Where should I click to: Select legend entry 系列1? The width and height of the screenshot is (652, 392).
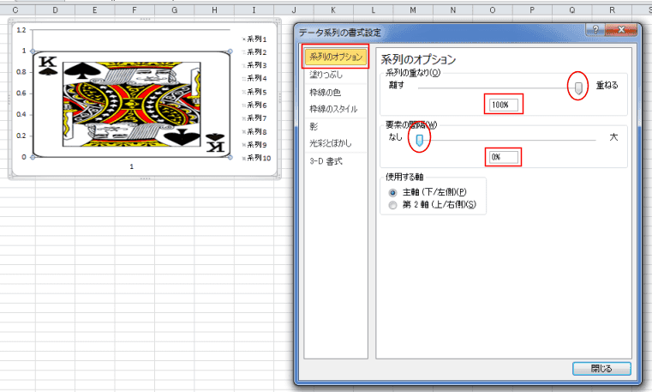(254, 39)
